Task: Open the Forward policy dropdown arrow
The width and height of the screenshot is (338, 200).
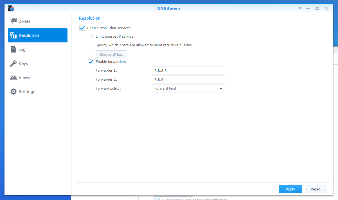Action: tap(220, 88)
